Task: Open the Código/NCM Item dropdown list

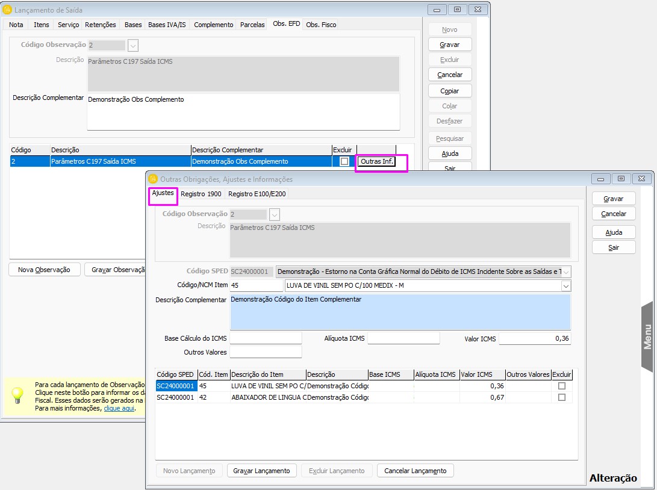Action: 565,286
